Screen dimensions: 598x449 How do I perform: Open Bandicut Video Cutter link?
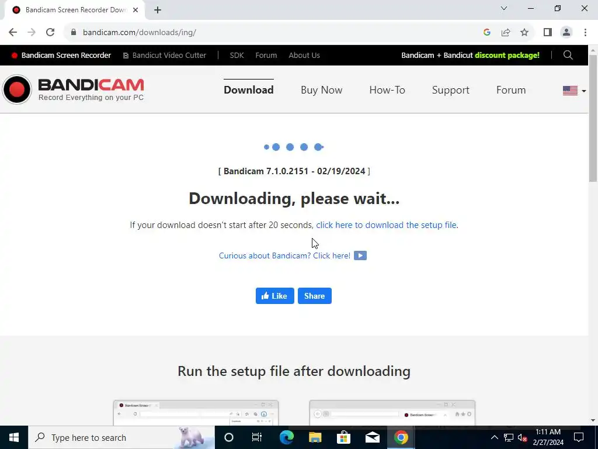164,56
